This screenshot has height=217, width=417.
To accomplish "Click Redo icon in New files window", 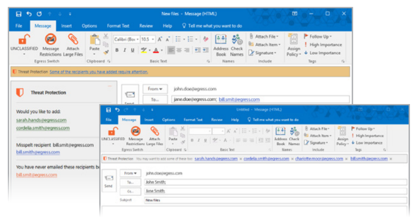I will pyautogui.click(x=39, y=14).
